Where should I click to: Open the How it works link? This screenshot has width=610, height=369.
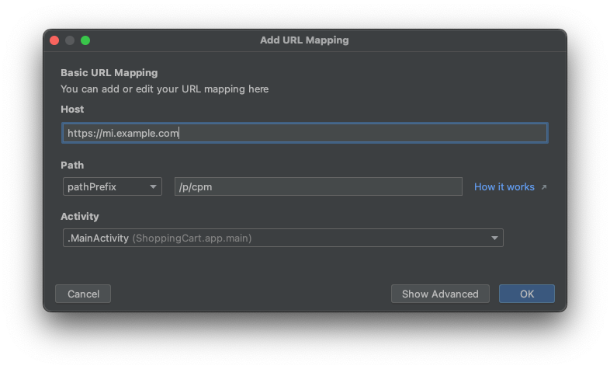[504, 187]
